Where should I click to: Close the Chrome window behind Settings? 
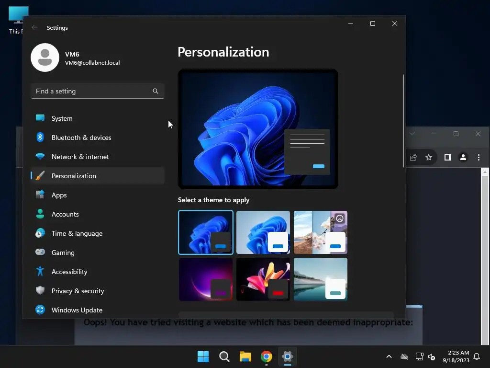coord(478,134)
